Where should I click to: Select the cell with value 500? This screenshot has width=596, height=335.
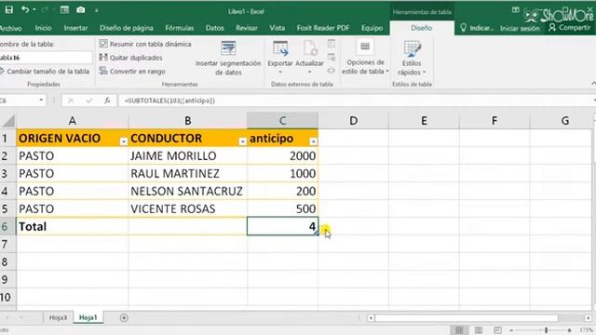coord(283,208)
